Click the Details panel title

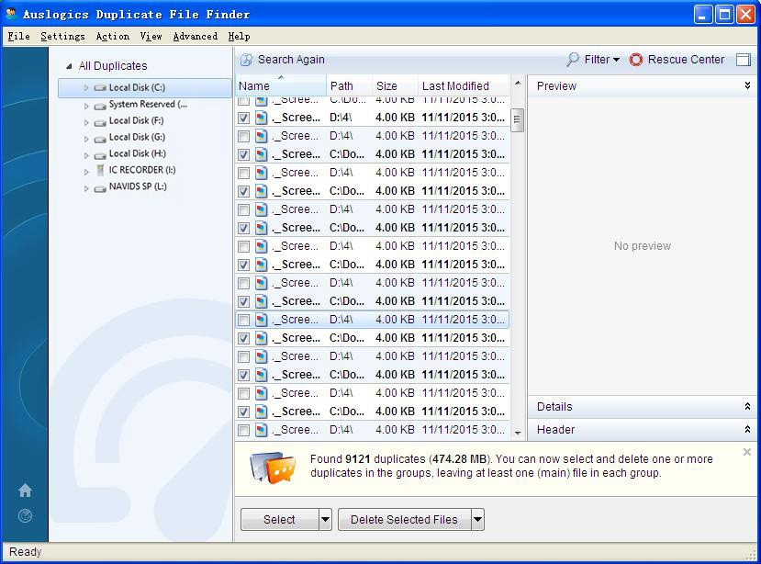tap(554, 407)
